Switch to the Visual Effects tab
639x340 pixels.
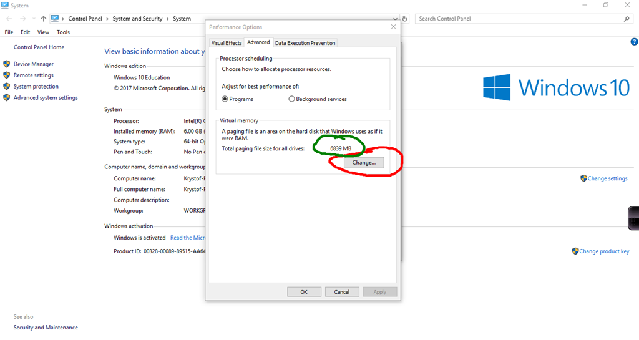[x=227, y=43]
